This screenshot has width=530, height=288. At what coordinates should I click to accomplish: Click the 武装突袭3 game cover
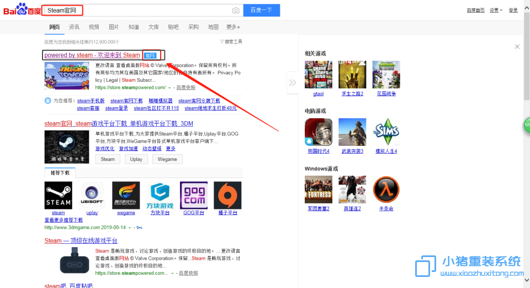click(352, 132)
